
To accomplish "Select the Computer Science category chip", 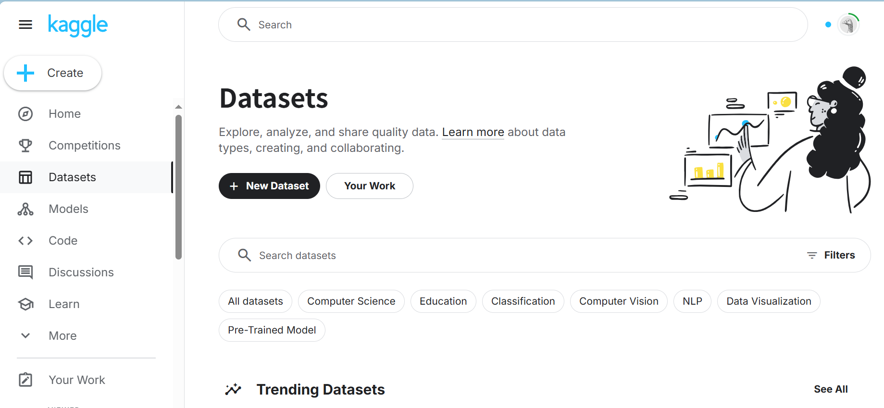I will click(x=351, y=301).
